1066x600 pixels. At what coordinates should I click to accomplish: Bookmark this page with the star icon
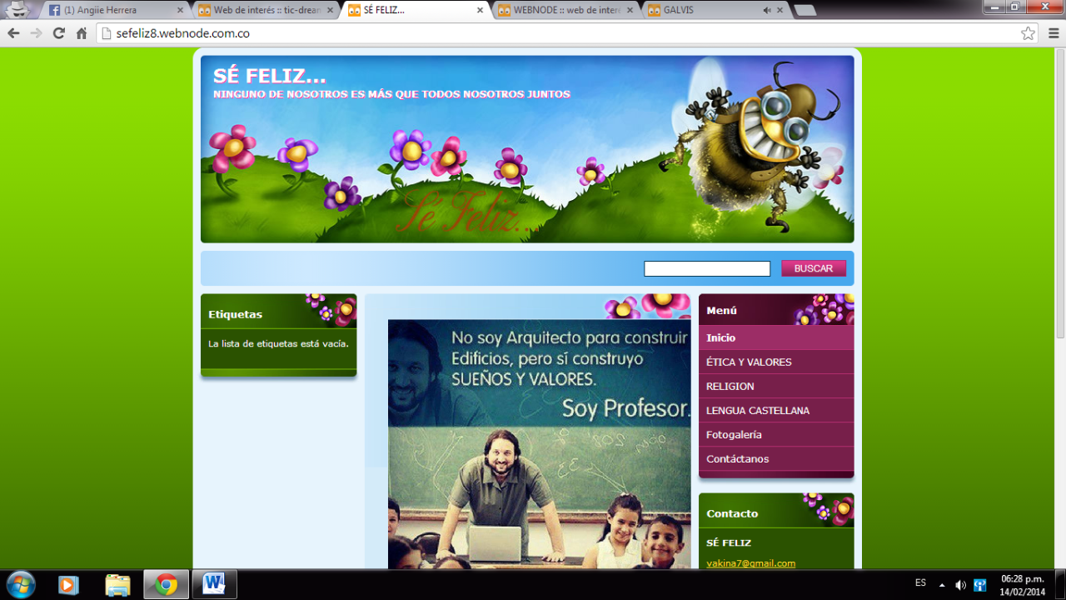(x=1029, y=33)
